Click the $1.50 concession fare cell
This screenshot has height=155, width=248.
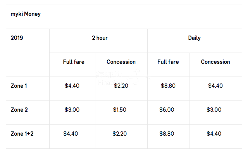(120, 110)
